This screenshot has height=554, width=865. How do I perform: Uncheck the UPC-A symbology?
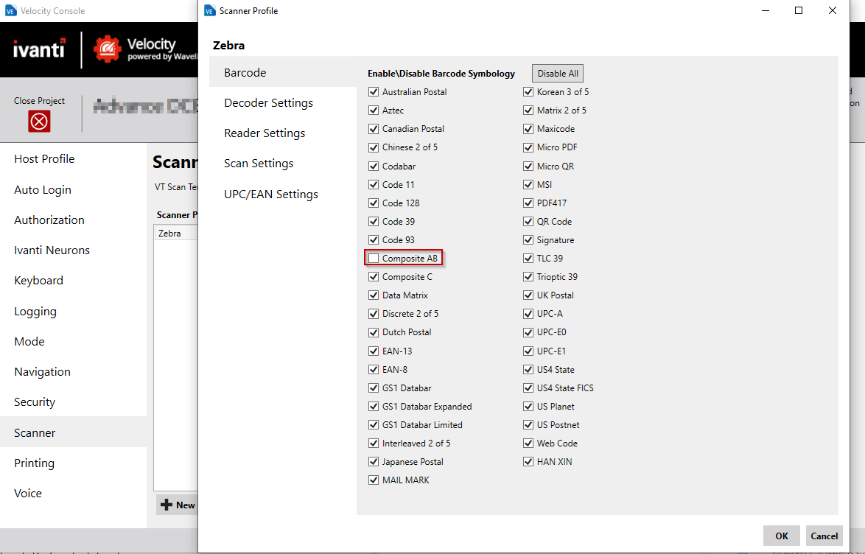click(528, 313)
